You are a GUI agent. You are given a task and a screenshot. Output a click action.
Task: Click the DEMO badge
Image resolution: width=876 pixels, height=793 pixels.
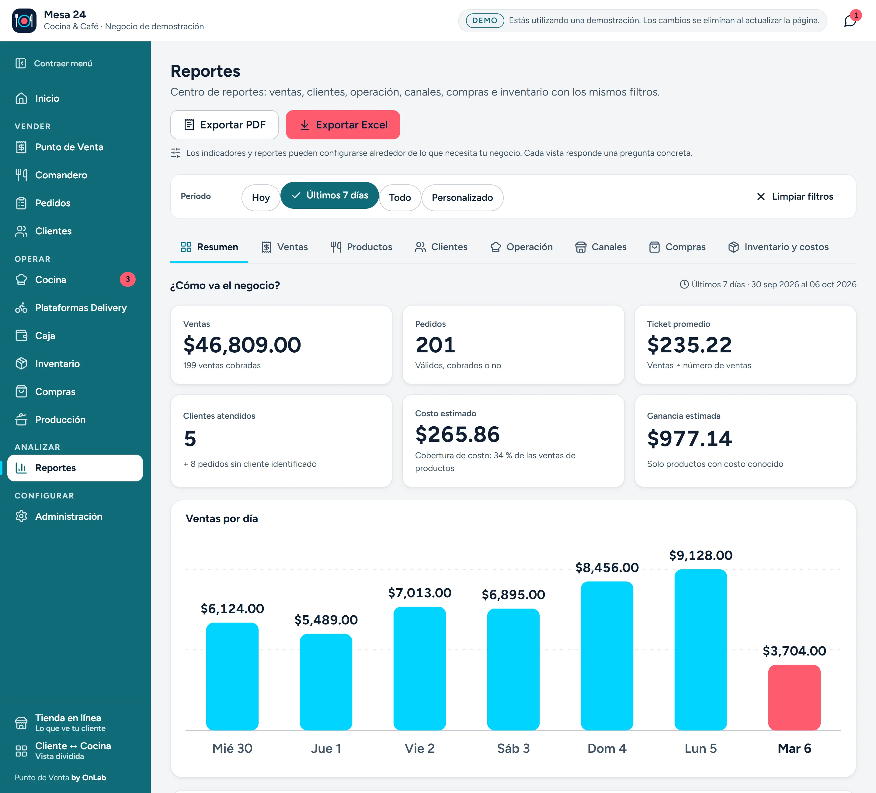click(x=485, y=20)
